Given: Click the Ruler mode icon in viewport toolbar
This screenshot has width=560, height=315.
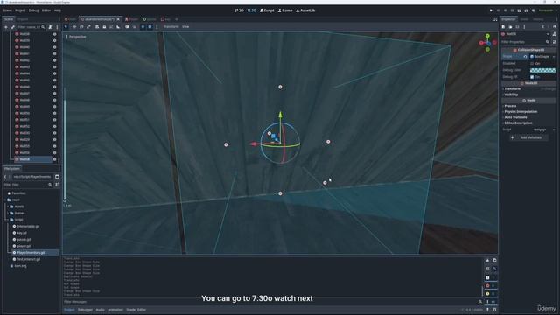Looking at the screenshot, I should 118,27.
